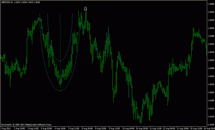Click the 1.6155 price axis label

click(x=211, y=108)
